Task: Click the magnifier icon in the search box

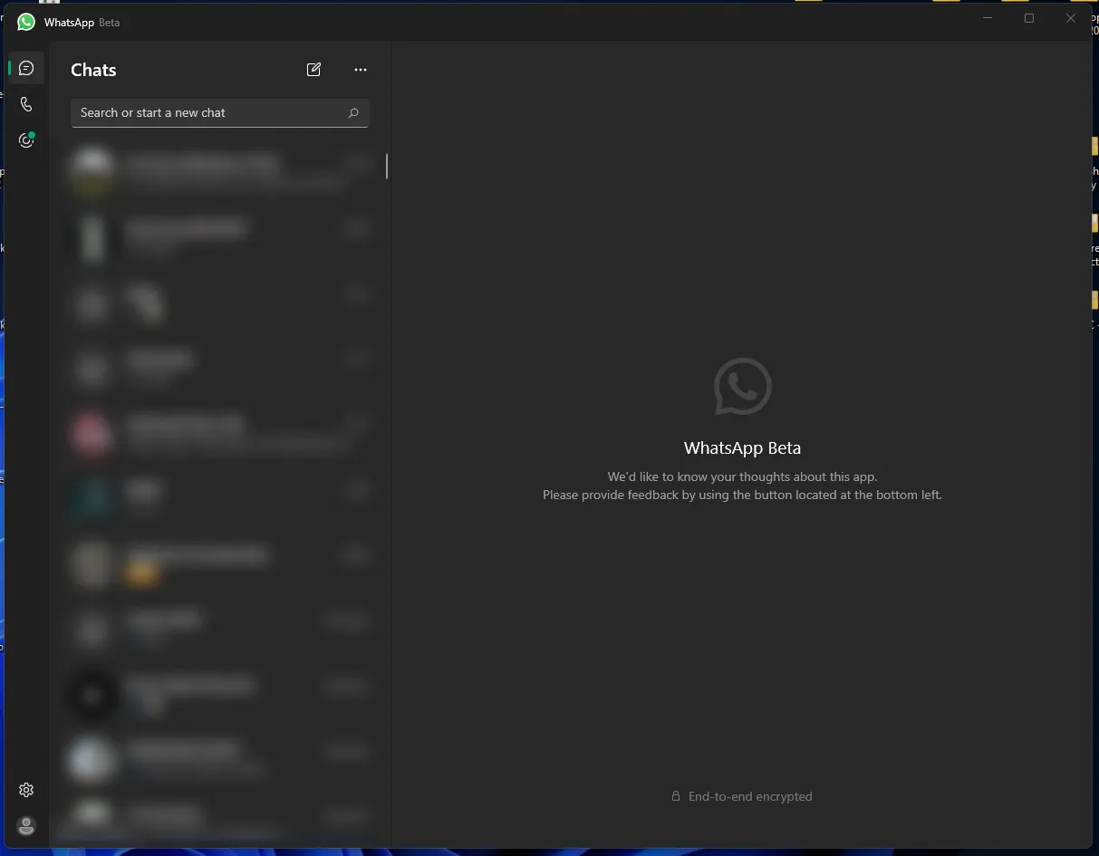Action: pyautogui.click(x=353, y=113)
